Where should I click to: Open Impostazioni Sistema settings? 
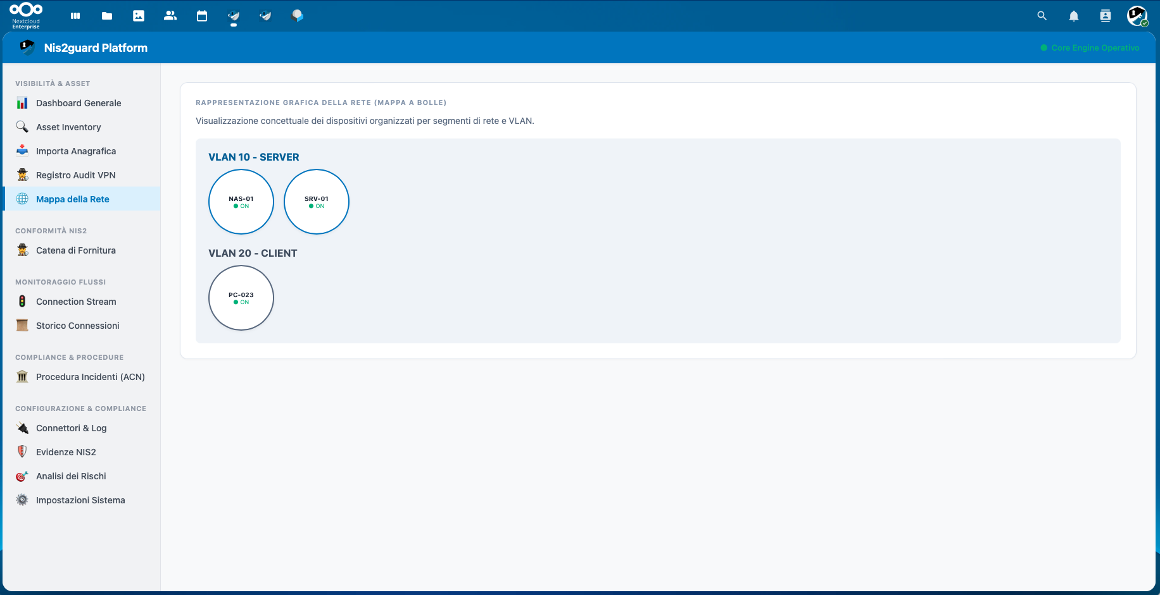click(x=82, y=500)
